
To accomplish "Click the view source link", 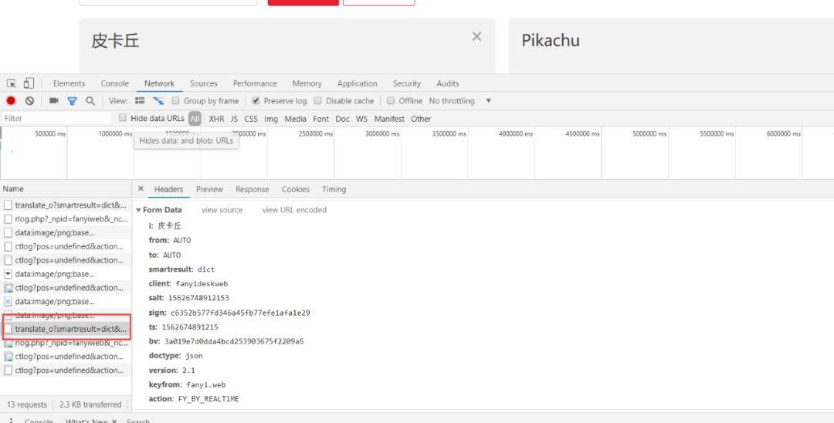I will [222, 210].
